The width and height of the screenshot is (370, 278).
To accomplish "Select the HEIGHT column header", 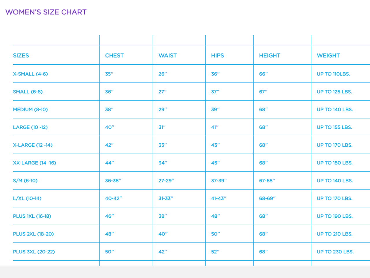I will click(269, 56).
